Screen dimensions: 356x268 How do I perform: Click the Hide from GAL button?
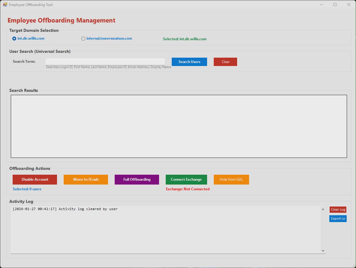(x=231, y=179)
